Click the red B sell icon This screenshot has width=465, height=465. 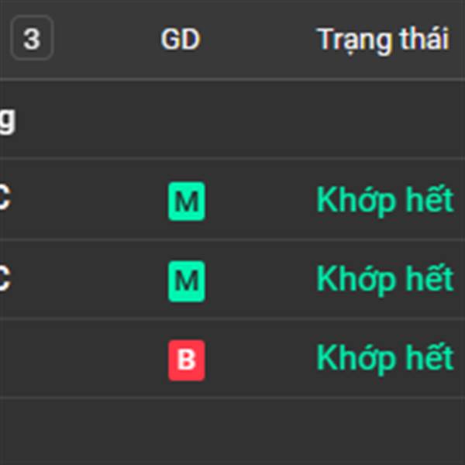click(x=186, y=359)
